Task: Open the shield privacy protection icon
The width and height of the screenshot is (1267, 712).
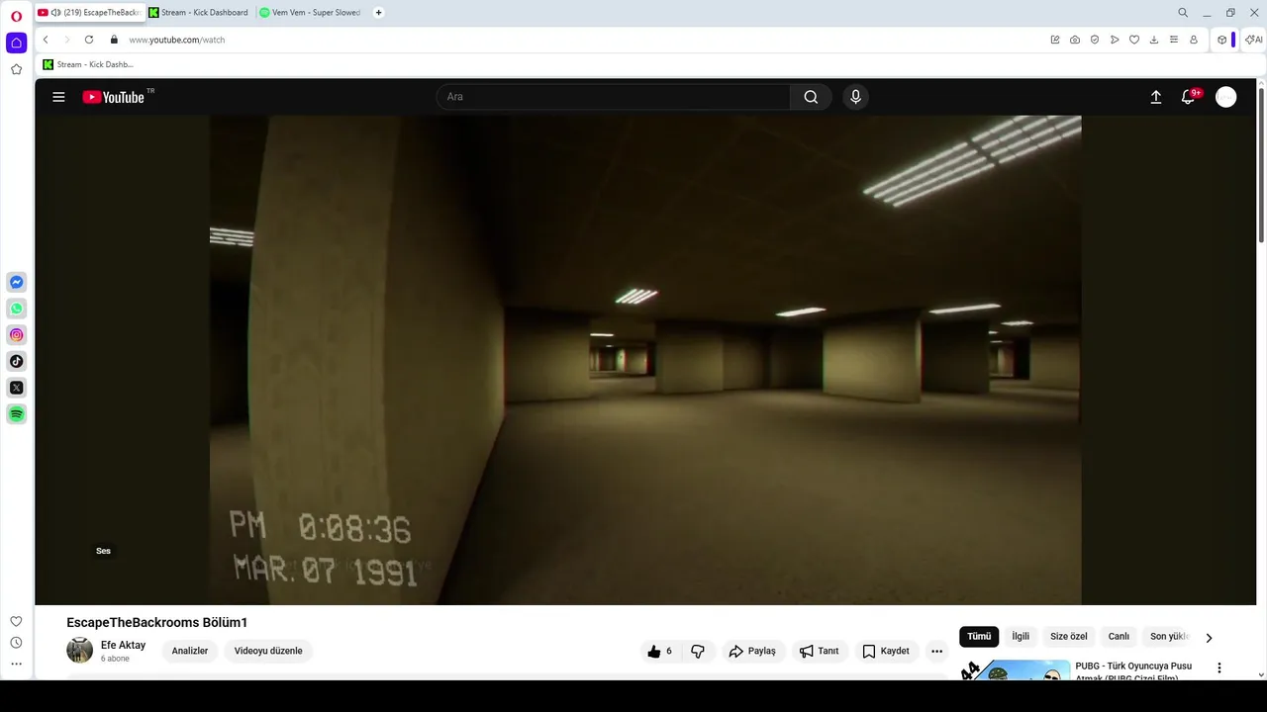Action: 1095,40
